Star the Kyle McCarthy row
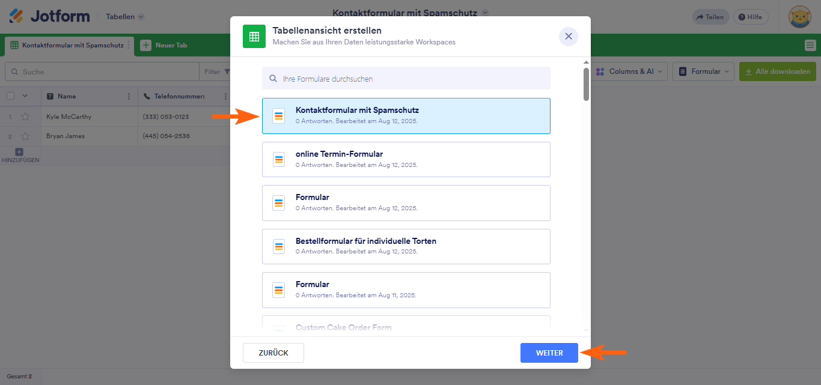The height and width of the screenshot is (385, 821). click(25, 117)
